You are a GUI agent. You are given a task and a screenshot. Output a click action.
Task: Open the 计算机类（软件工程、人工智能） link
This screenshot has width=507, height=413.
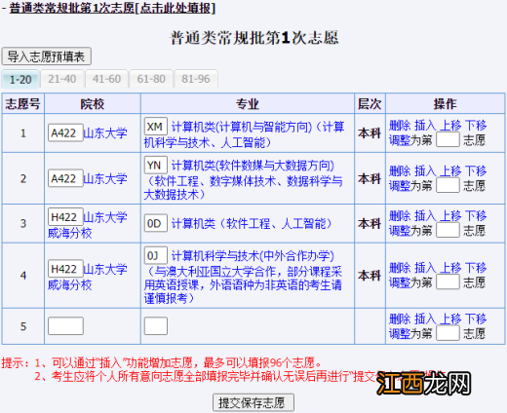252,223
